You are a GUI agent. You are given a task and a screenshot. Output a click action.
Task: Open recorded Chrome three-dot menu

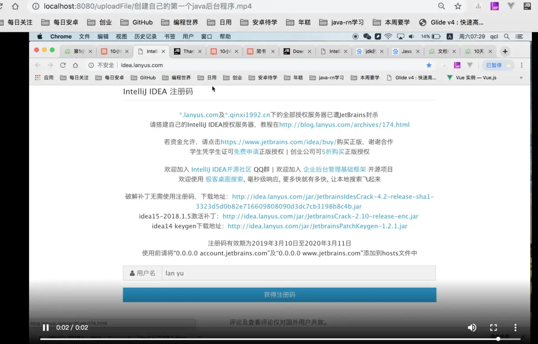pos(522,65)
